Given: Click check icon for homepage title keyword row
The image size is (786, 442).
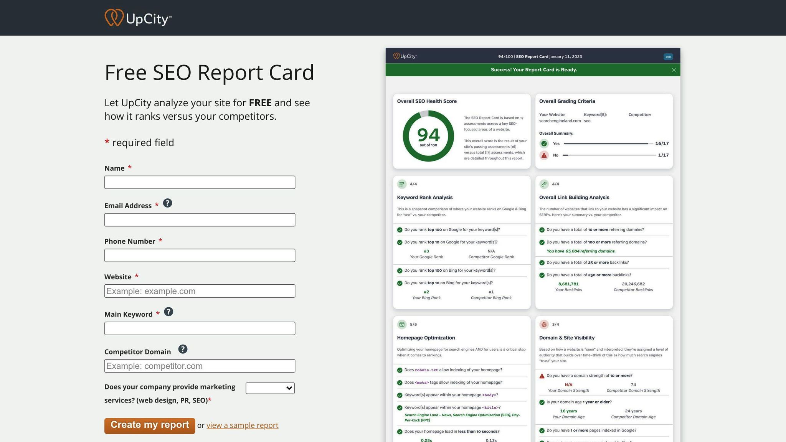Looking at the screenshot, I should point(400,408).
